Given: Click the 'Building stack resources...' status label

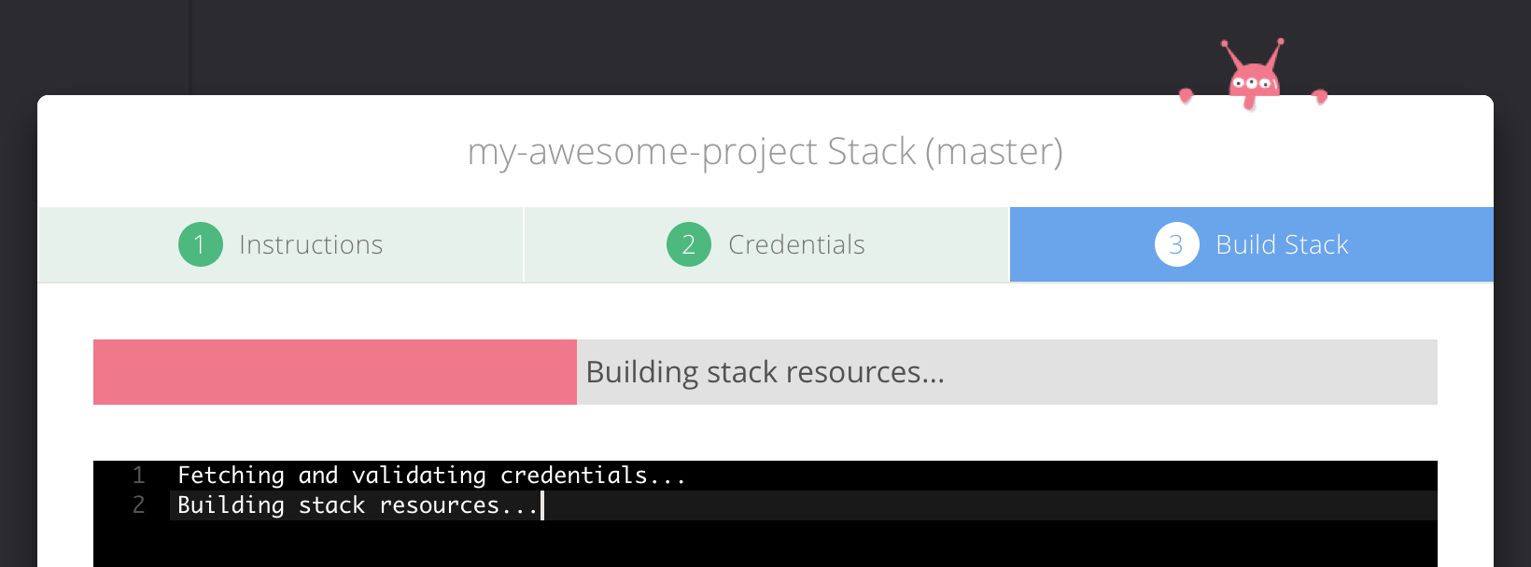Looking at the screenshot, I should click(x=763, y=371).
